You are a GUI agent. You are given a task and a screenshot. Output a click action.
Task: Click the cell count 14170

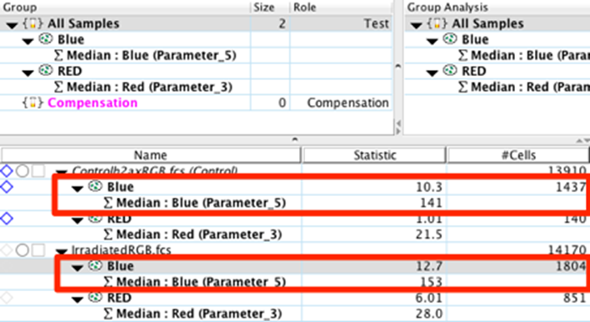coord(567,249)
